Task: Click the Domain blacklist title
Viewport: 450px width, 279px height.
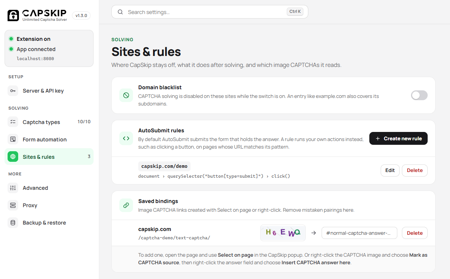Action: 160,87
